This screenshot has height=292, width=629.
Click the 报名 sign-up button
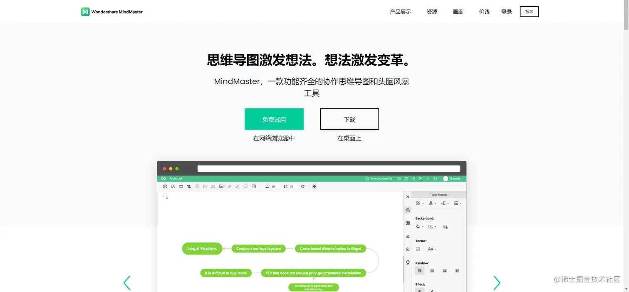529,12
